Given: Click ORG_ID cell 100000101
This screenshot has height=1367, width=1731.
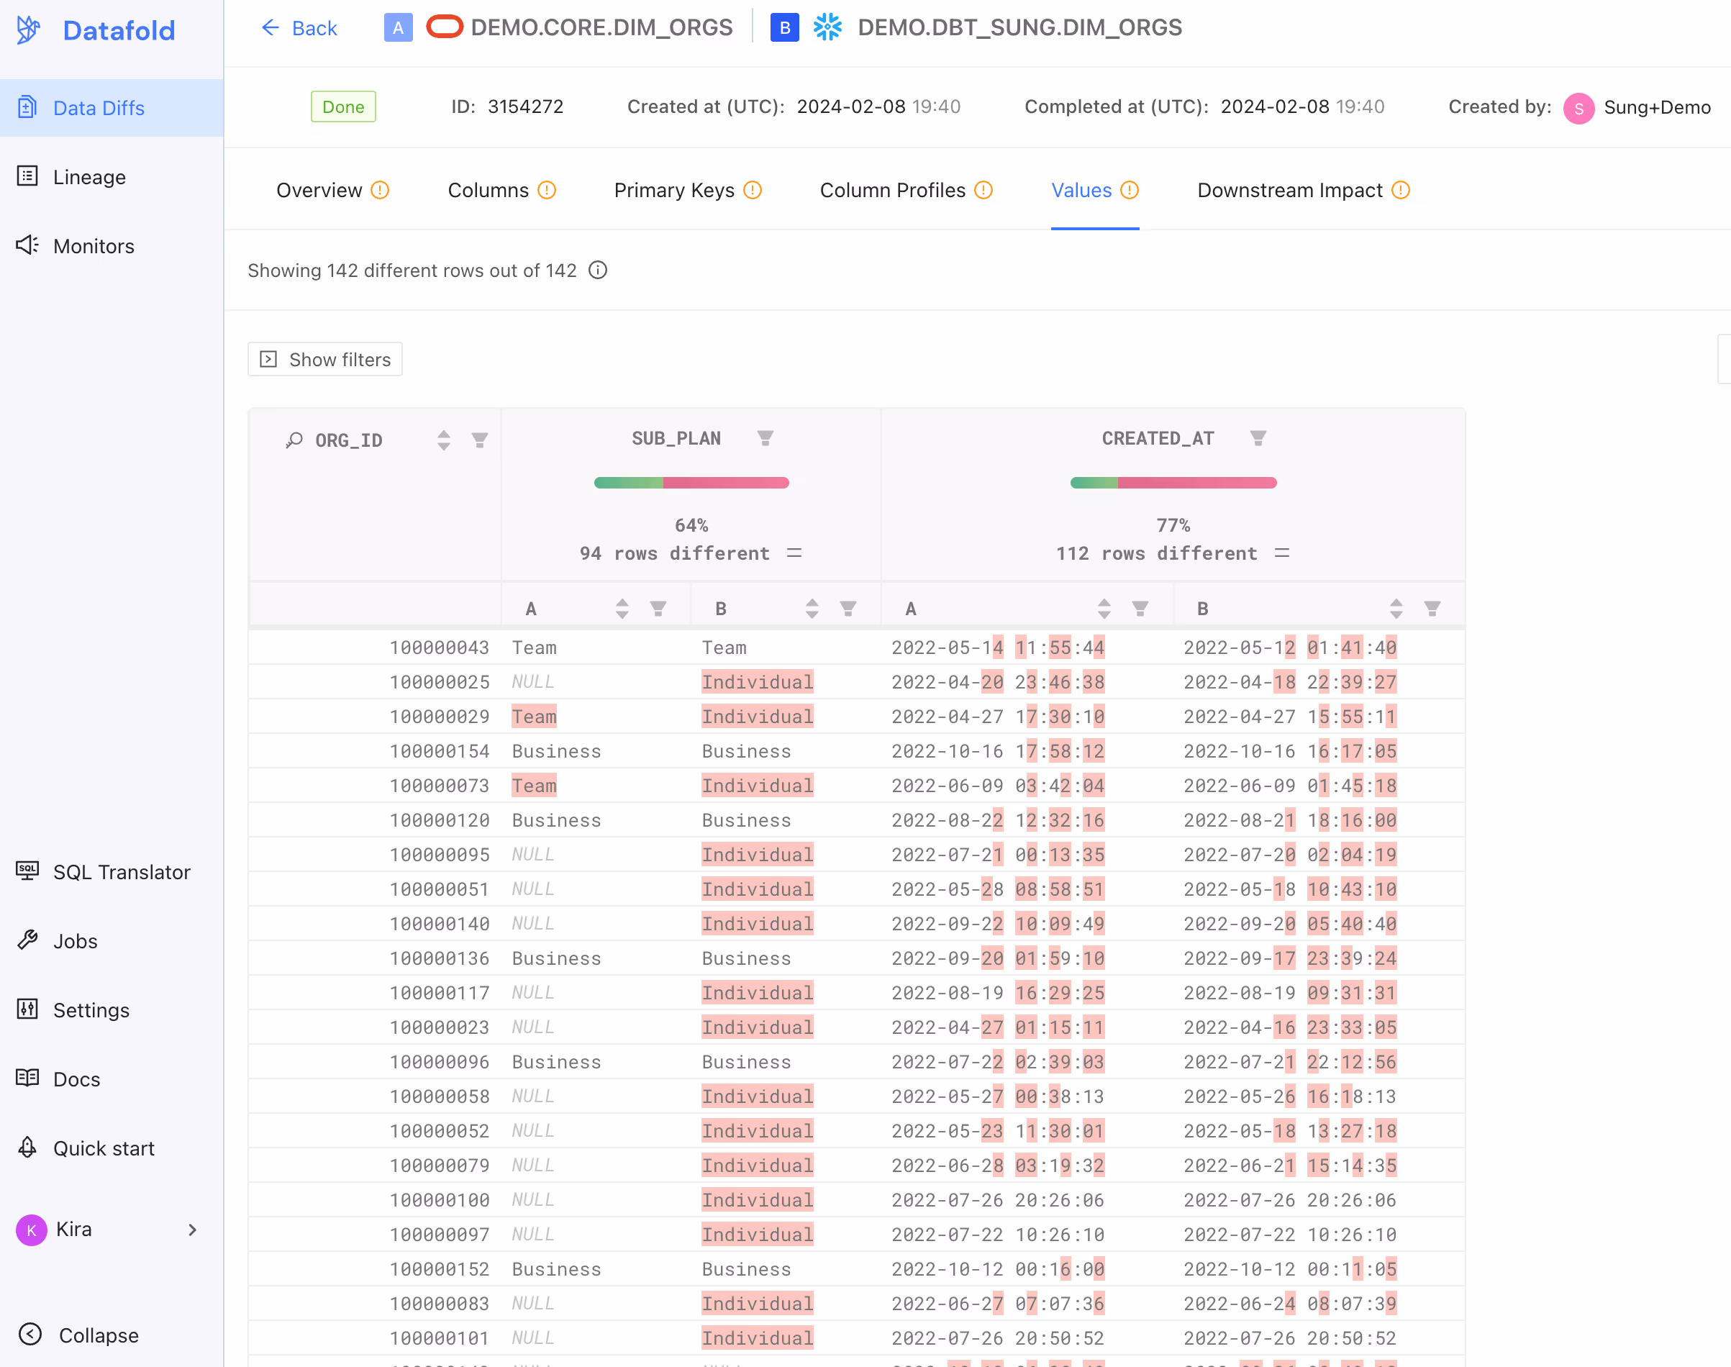Looking at the screenshot, I should pos(440,1338).
